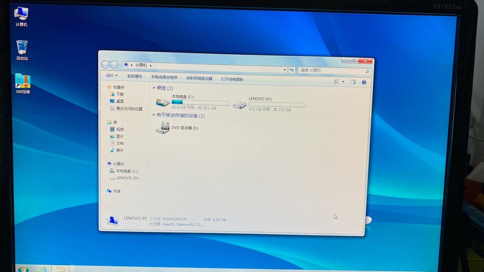Maximize the Explorer window
484x272 pixels.
pyautogui.click(x=354, y=60)
